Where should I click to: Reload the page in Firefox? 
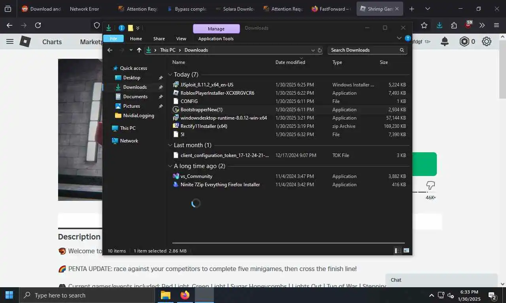38,25
